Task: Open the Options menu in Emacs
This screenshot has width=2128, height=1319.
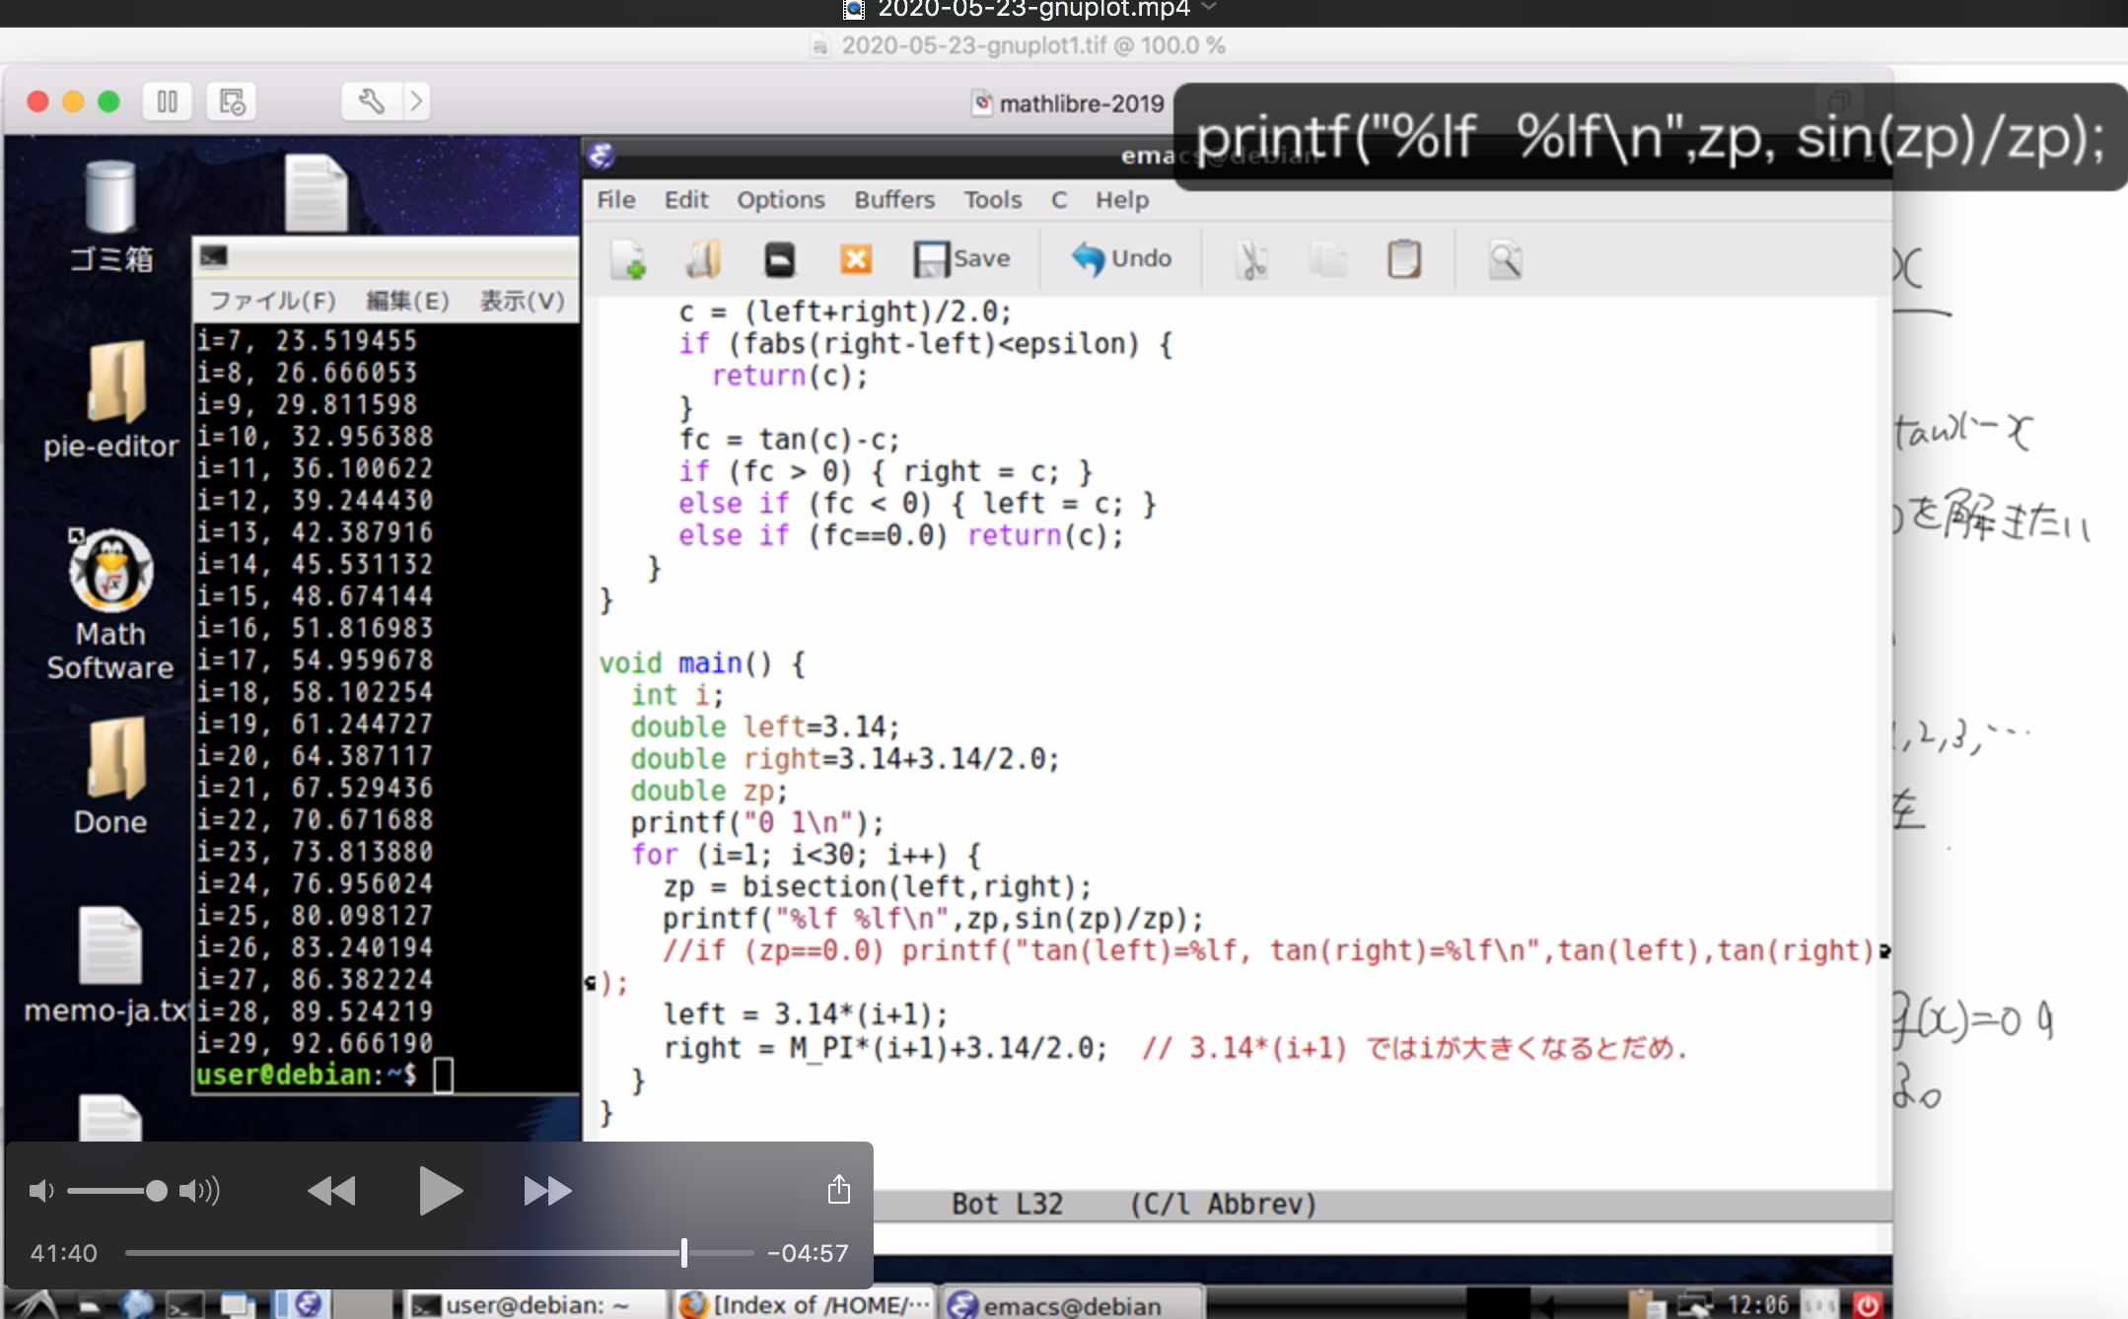Action: point(781,200)
